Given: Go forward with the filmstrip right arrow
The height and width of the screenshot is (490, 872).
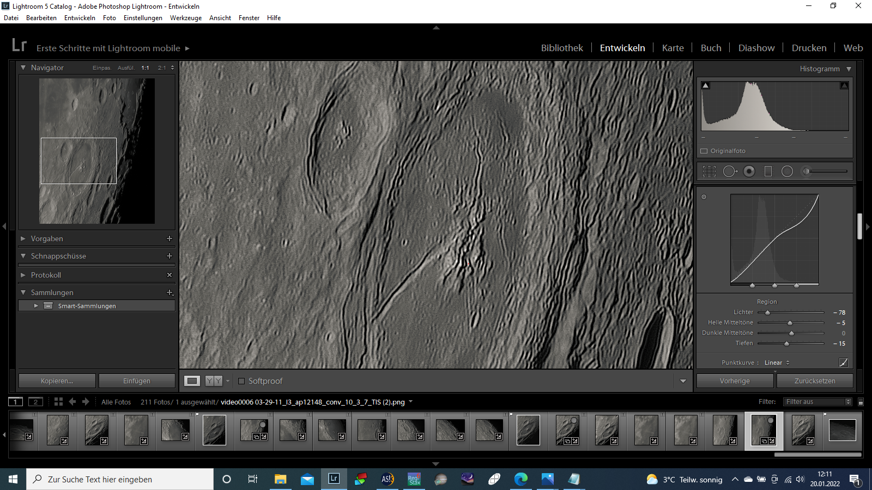Looking at the screenshot, I should [x=86, y=402].
